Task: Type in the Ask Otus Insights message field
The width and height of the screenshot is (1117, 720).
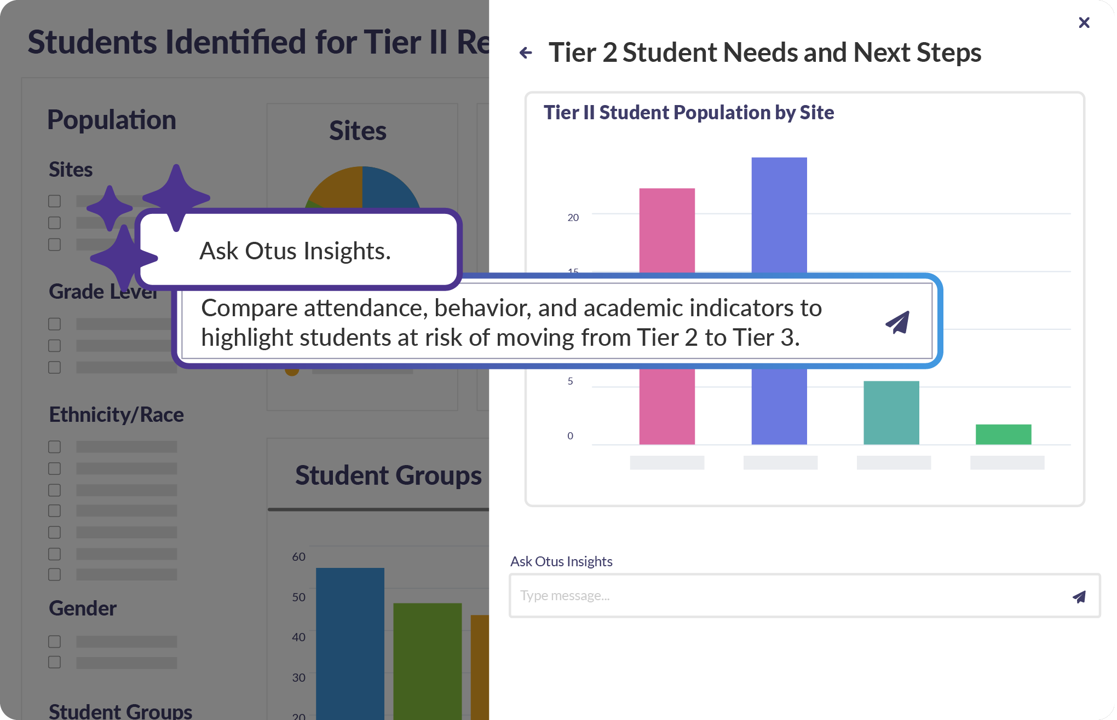Action: tap(783, 596)
